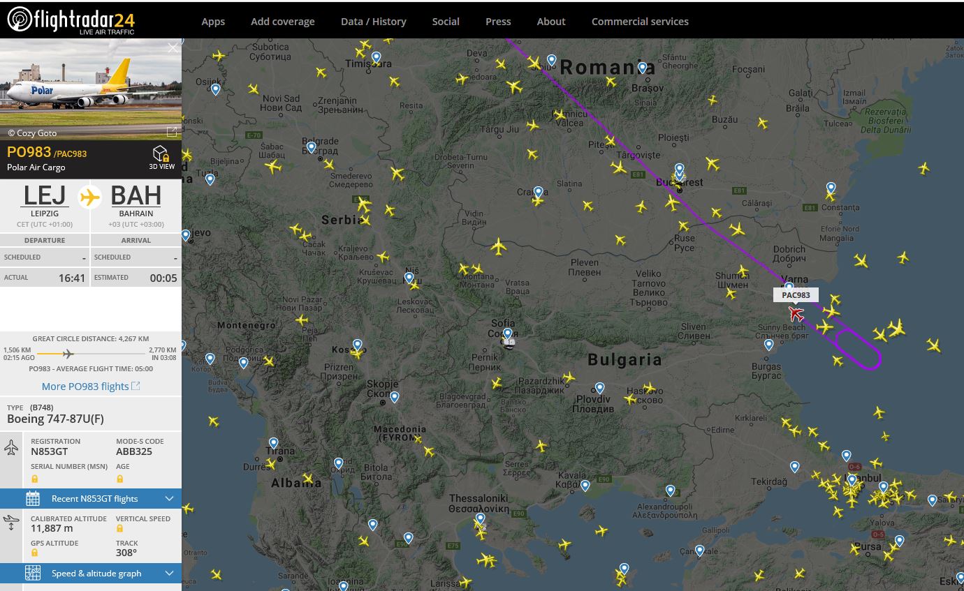Click the airport pin near Tirana
The width and height of the screenshot is (964, 591).
click(x=273, y=444)
